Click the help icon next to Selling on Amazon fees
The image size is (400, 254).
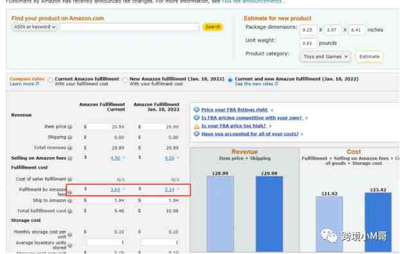(x=70, y=158)
